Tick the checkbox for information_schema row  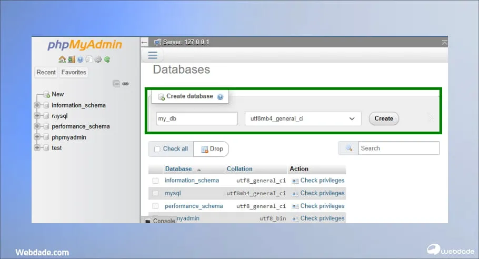pyautogui.click(x=155, y=181)
